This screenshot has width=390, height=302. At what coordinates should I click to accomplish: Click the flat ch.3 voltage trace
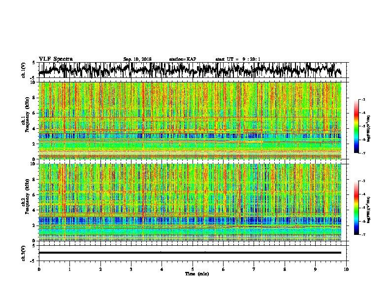pos(190,253)
